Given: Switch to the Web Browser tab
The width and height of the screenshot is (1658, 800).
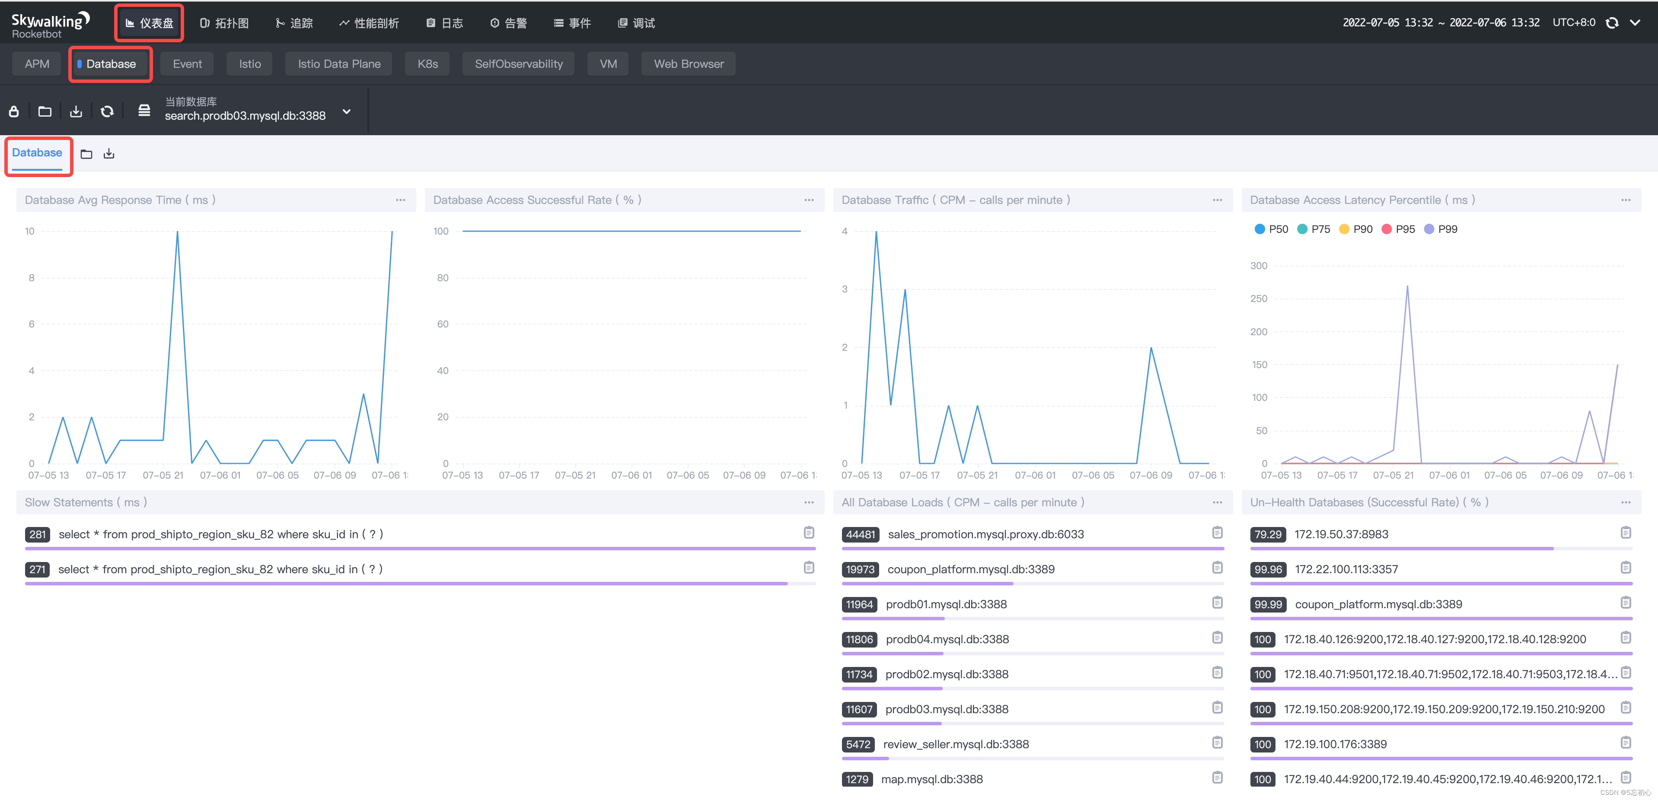Looking at the screenshot, I should [689, 63].
